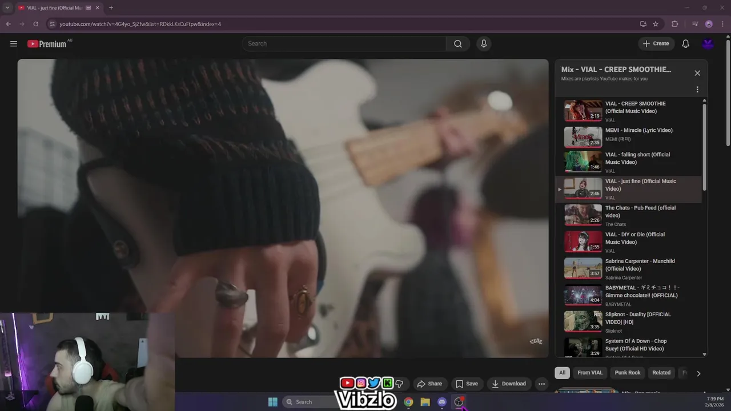The image size is (731, 411).
Task: View site information icon in address bar
Action: point(52,24)
